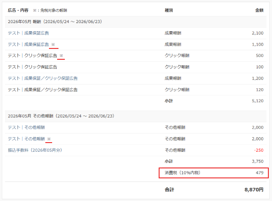Click その他報酬 type in -250 row

(x=175, y=150)
